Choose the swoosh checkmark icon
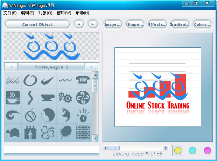This screenshot has width=217, height=161. [48, 80]
